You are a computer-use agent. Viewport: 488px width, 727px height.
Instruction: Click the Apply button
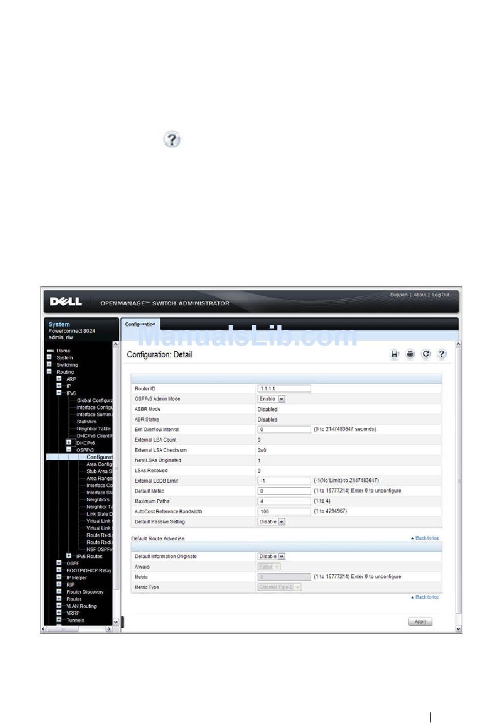[x=420, y=622]
